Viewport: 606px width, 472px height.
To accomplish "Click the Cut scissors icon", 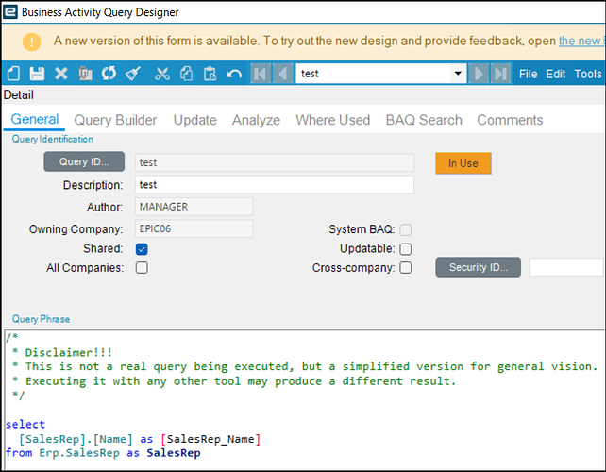I will (x=162, y=74).
